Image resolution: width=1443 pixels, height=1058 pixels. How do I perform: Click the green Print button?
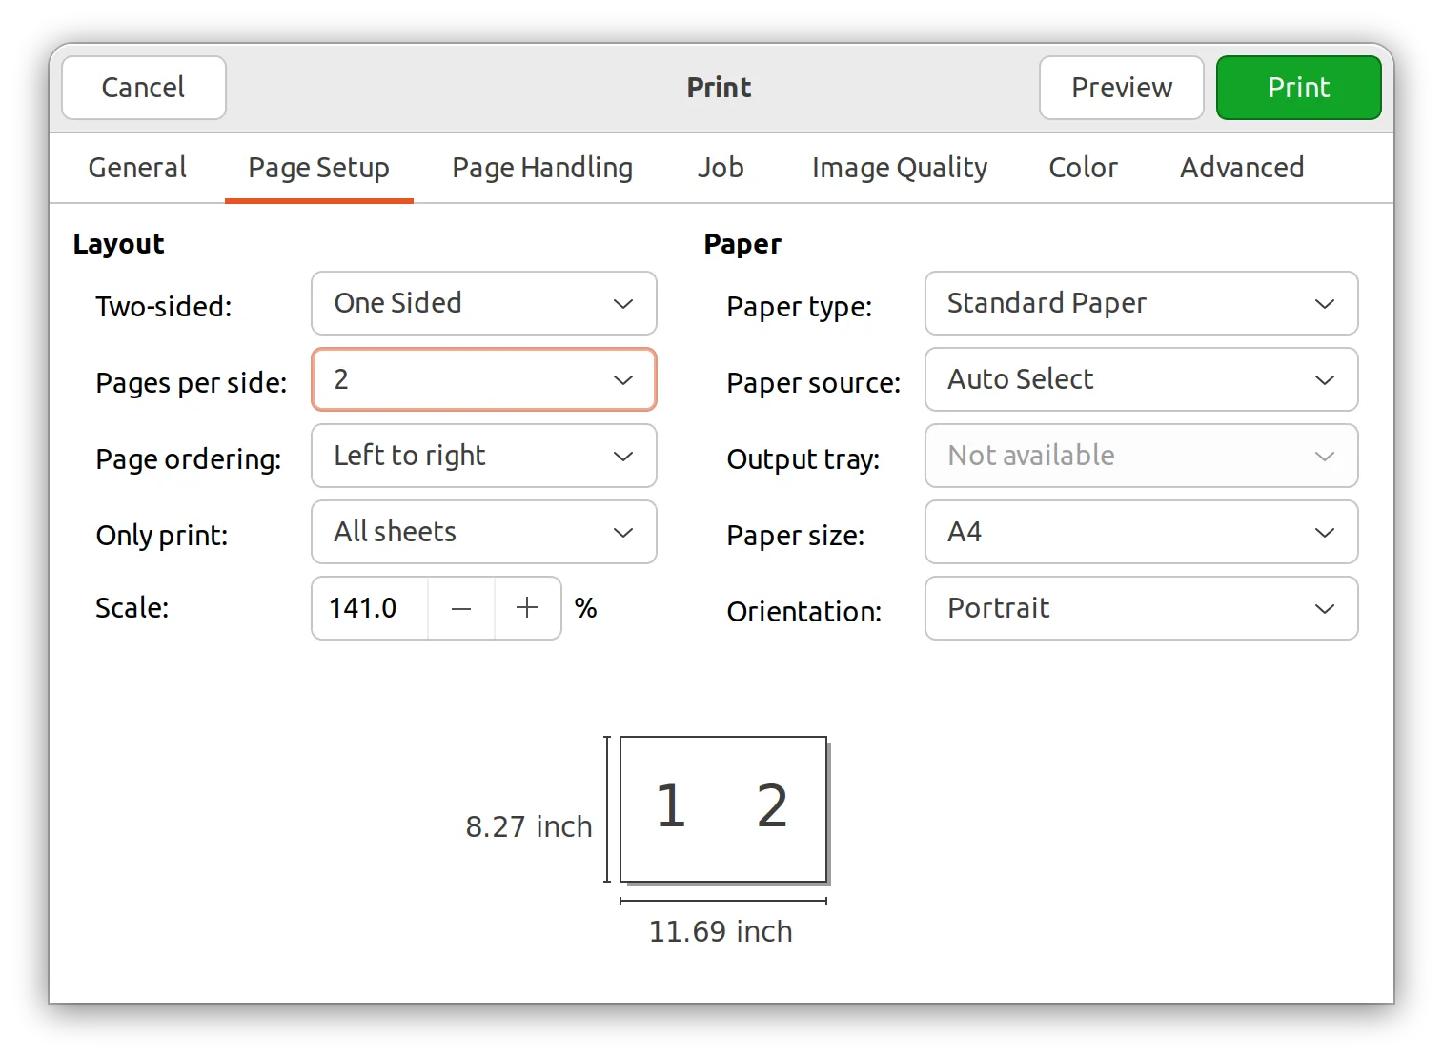[1298, 88]
